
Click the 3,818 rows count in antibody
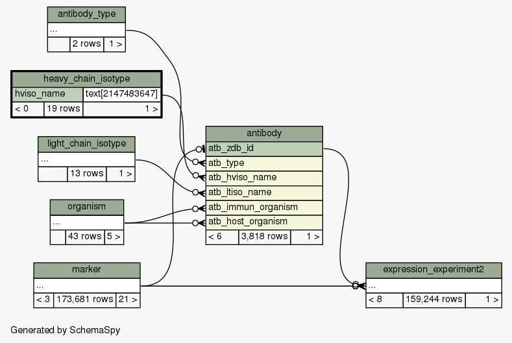tap(264, 237)
